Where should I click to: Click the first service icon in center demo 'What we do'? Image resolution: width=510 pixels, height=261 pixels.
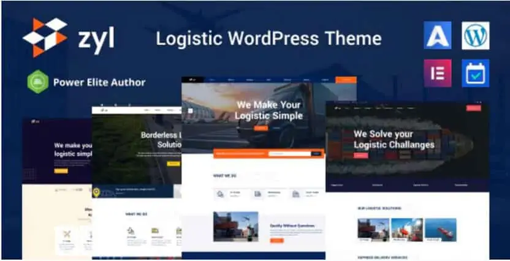tap(221, 194)
